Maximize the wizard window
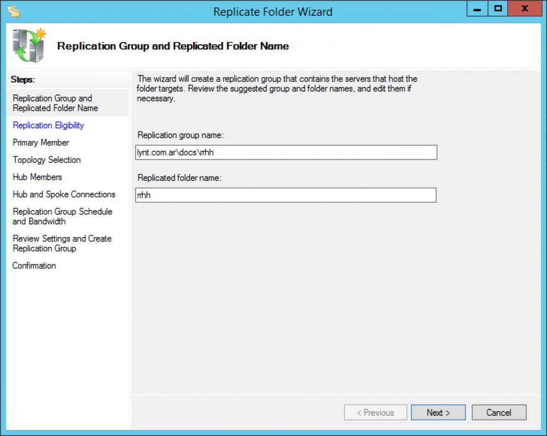The width and height of the screenshot is (547, 436). pyautogui.click(x=499, y=9)
